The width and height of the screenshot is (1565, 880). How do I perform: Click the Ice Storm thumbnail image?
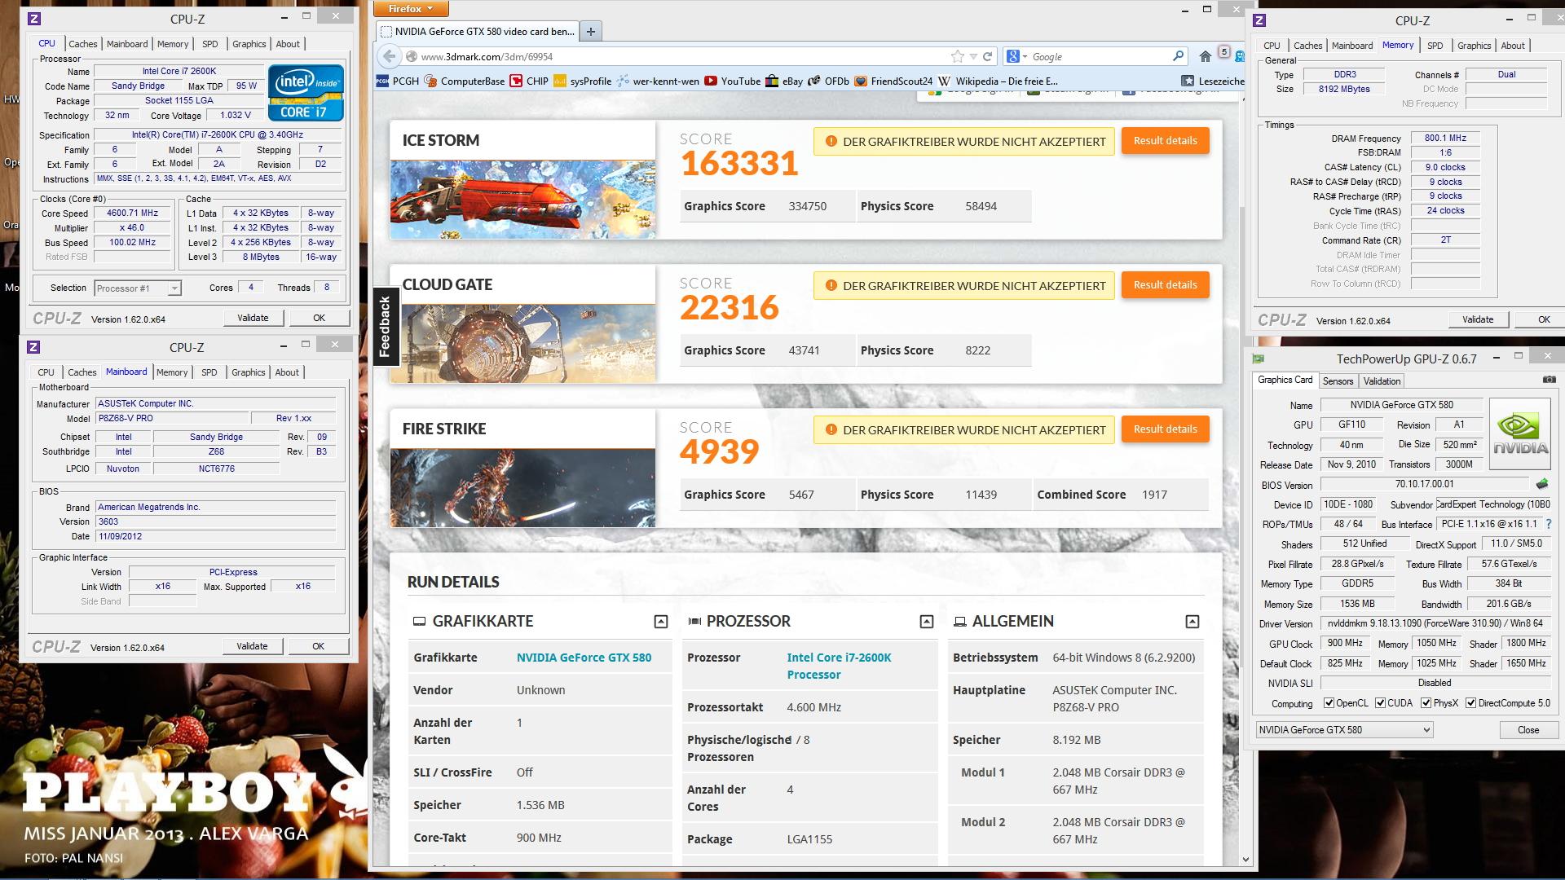click(x=522, y=200)
